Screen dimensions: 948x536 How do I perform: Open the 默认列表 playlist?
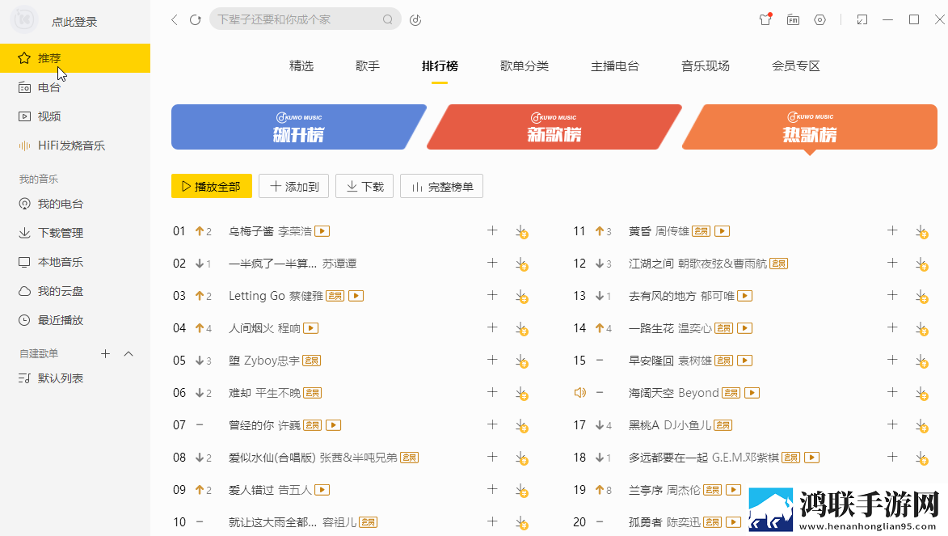[75, 378]
